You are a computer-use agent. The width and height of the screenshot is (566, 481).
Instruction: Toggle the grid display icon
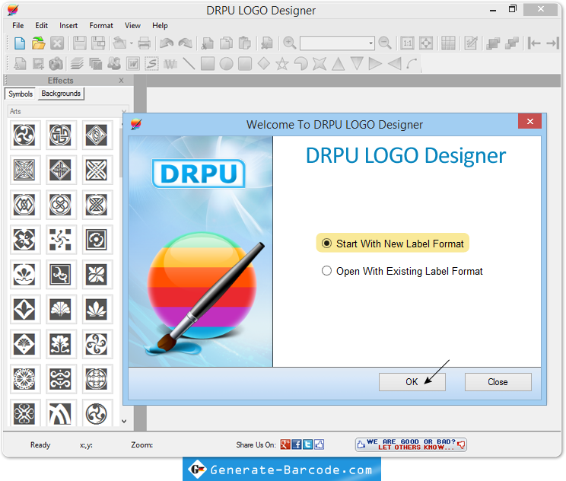[x=448, y=43]
